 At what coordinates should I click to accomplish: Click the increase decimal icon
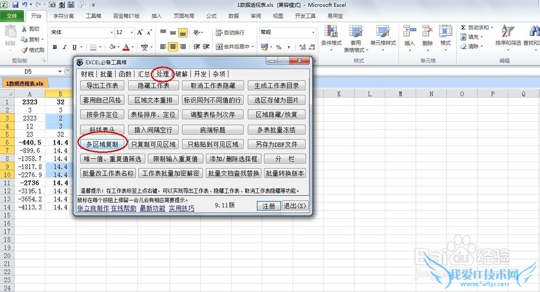(302, 47)
